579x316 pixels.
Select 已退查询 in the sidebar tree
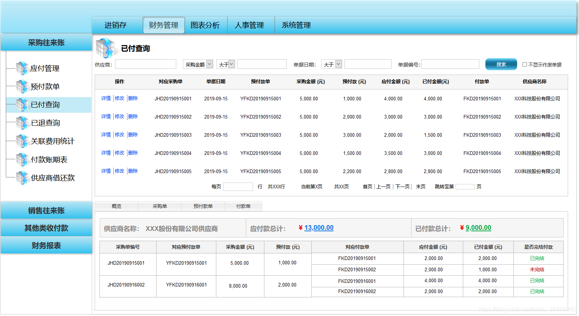pyautogui.click(x=46, y=123)
